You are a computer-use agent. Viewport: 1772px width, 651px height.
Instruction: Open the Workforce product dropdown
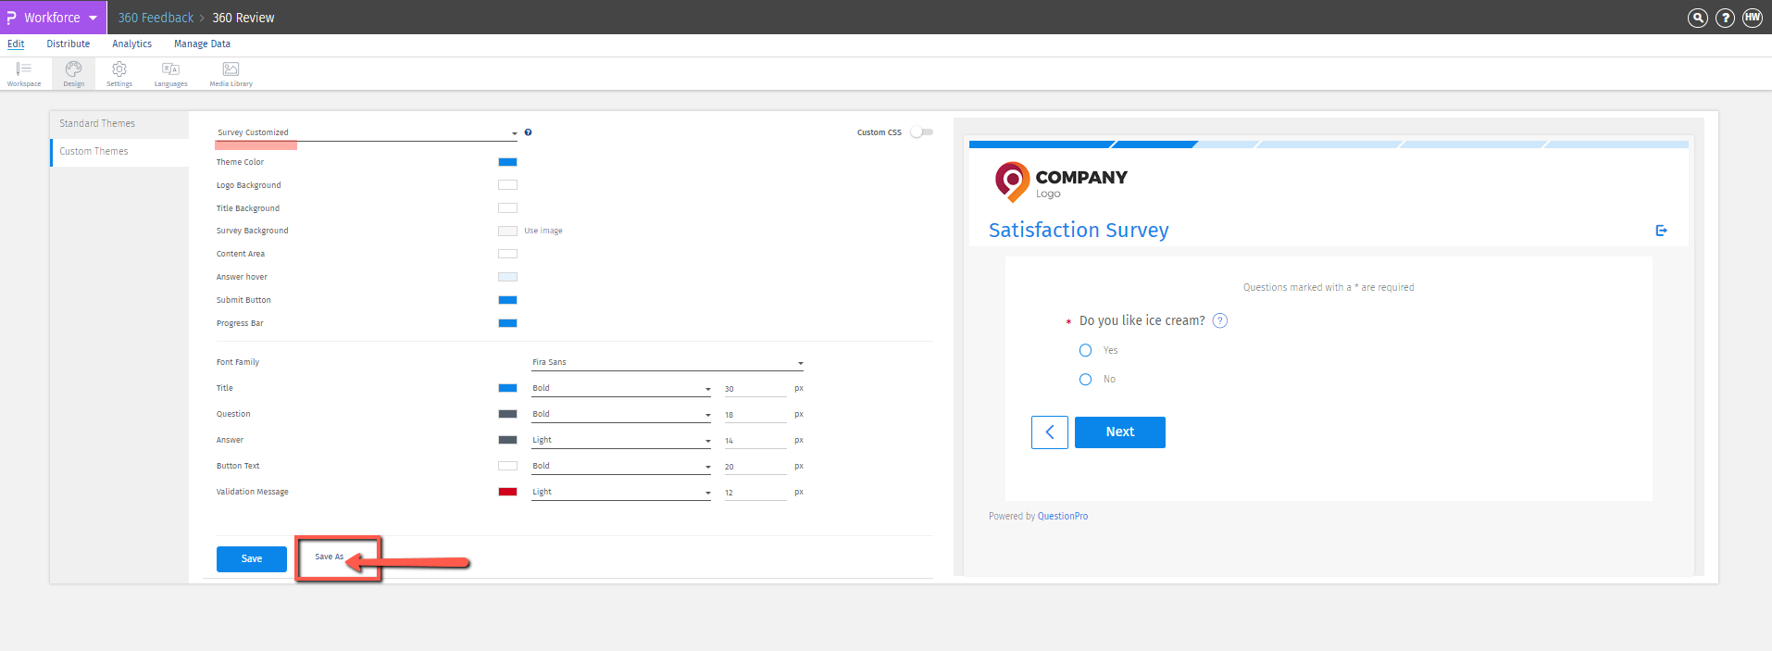pyautogui.click(x=54, y=18)
